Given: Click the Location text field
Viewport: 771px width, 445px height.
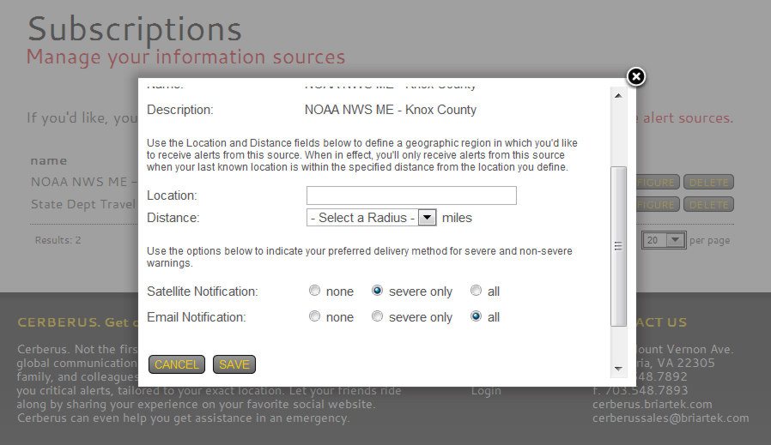Looking at the screenshot, I should (411, 195).
